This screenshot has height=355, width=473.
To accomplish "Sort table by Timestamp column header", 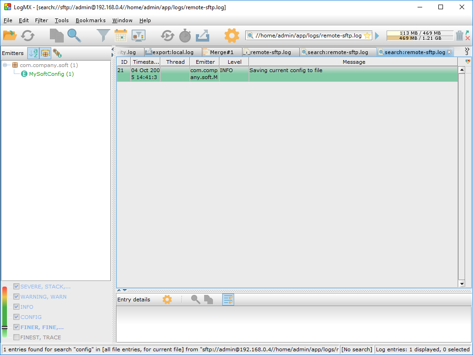I will pyautogui.click(x=146, y=62).
